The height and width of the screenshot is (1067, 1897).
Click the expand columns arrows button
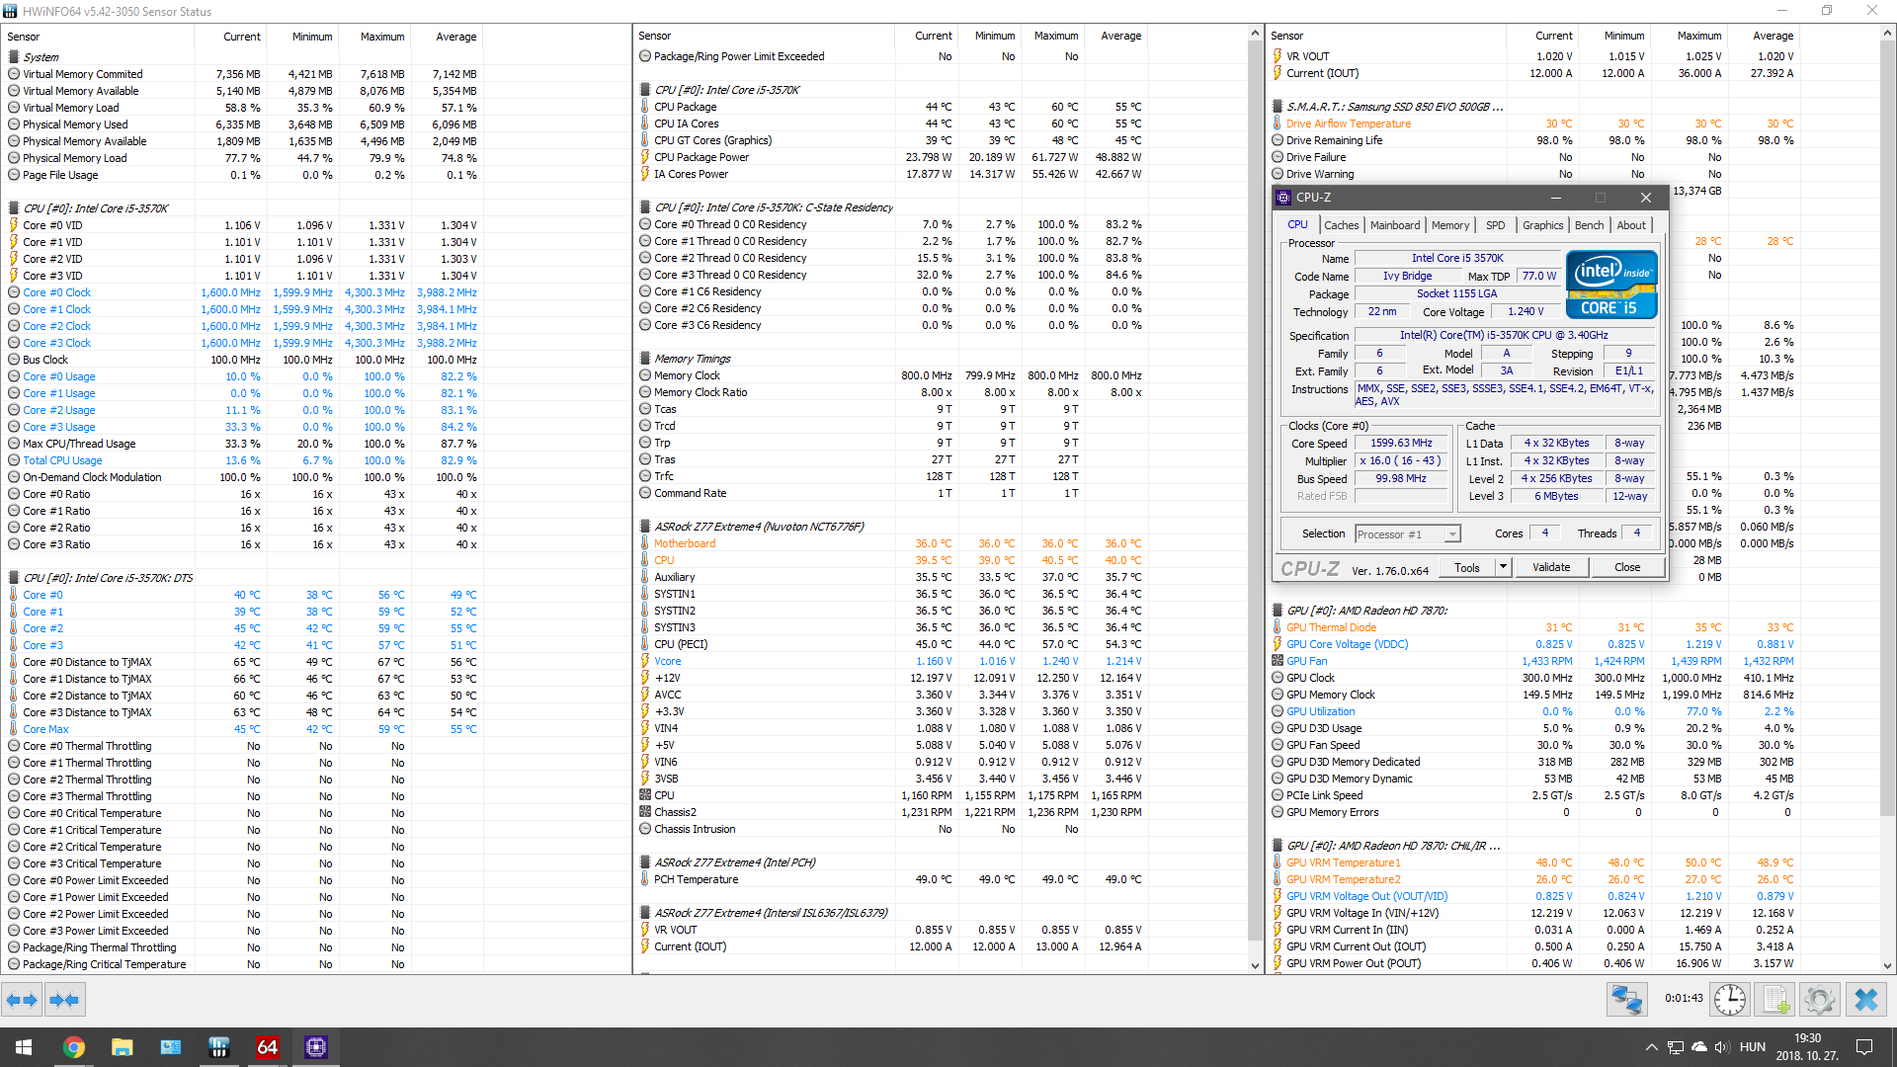point(22,1001)
